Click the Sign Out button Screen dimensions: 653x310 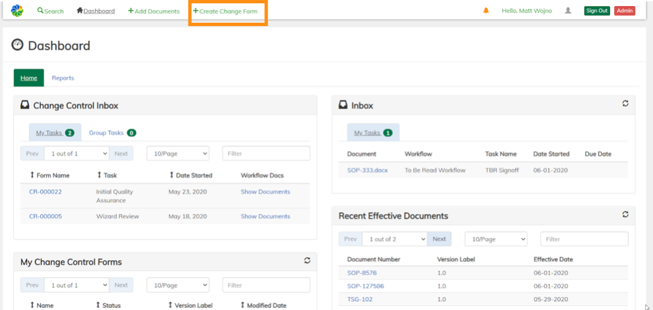click(x=597, y=11)
